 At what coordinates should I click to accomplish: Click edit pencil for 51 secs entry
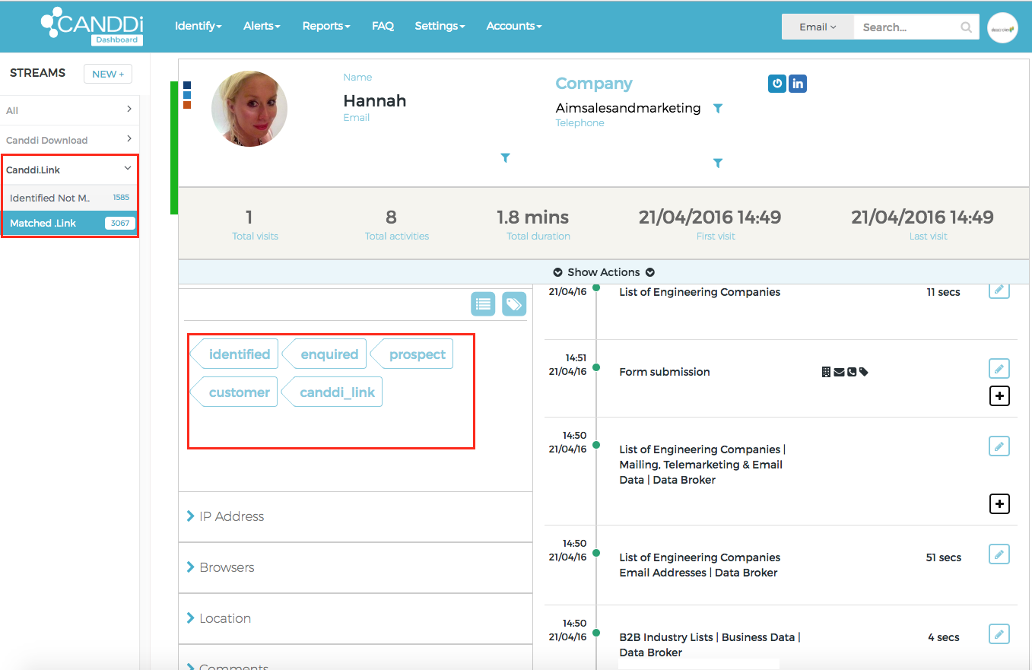click(999, 554)
